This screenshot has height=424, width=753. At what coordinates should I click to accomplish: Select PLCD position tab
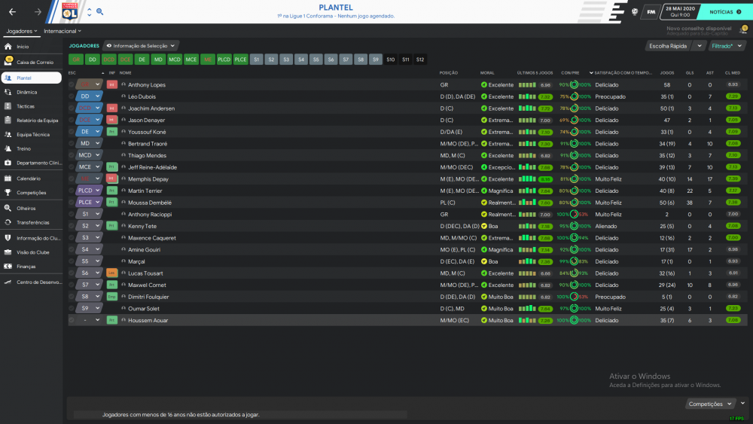coord(224,59)
